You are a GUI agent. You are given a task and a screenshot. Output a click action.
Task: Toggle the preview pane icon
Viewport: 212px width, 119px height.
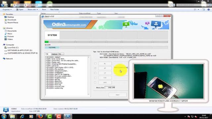coord(203,10)
